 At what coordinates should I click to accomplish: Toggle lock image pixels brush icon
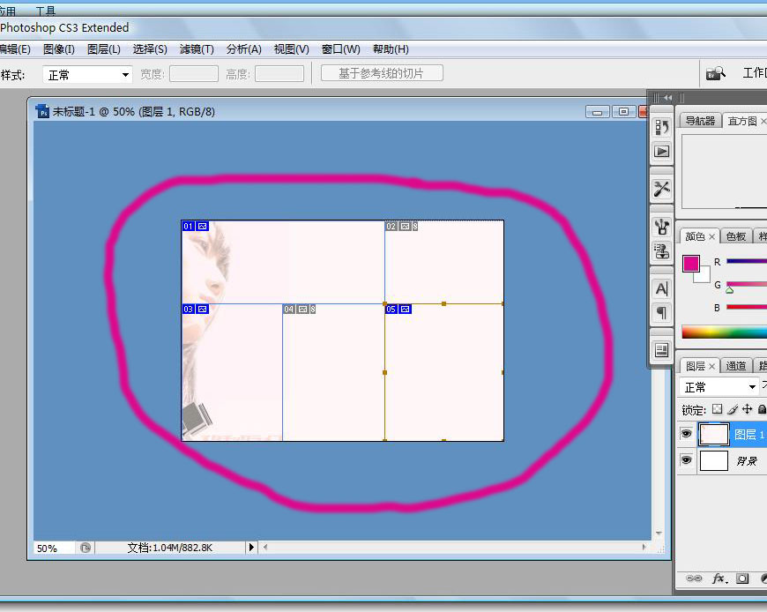(733, 409)
